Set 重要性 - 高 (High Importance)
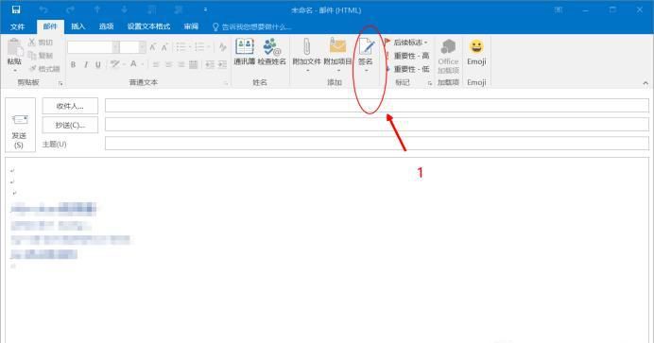Image resolution: width=654 pixels, height=343 pixels. [x=407, y=56]
